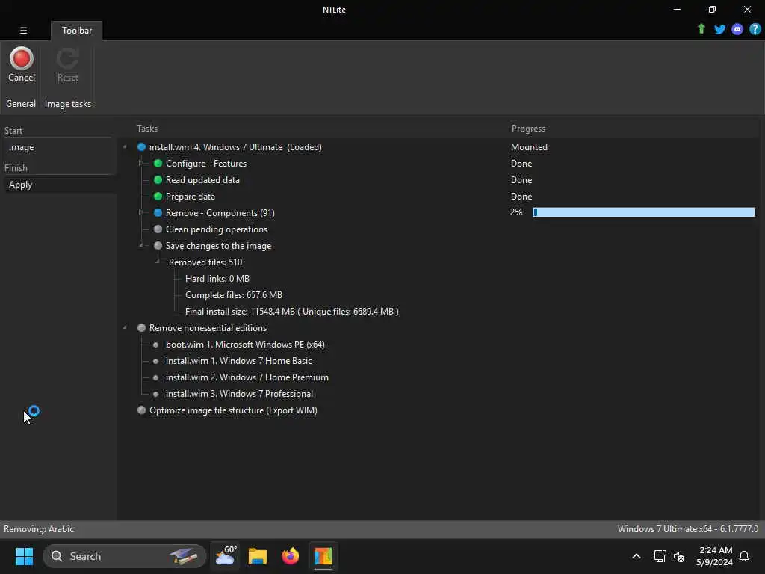Screen dimensions: 765x574
Task: Click 'Windows 7 Ultimate x64 - 6.1.7777.0' status text
Action: point(688,529)
